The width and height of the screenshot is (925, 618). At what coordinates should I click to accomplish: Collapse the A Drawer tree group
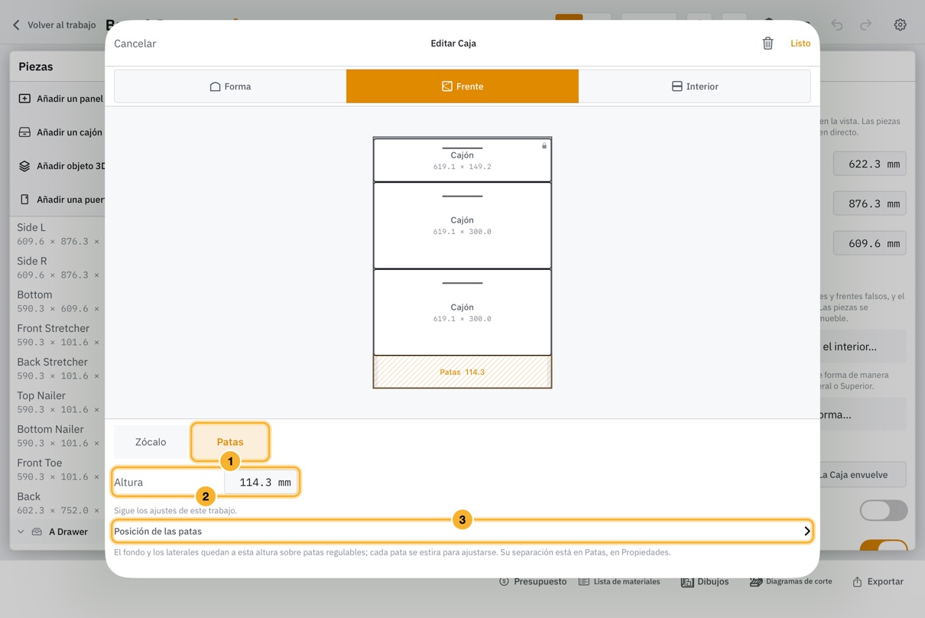coord(21,532)
